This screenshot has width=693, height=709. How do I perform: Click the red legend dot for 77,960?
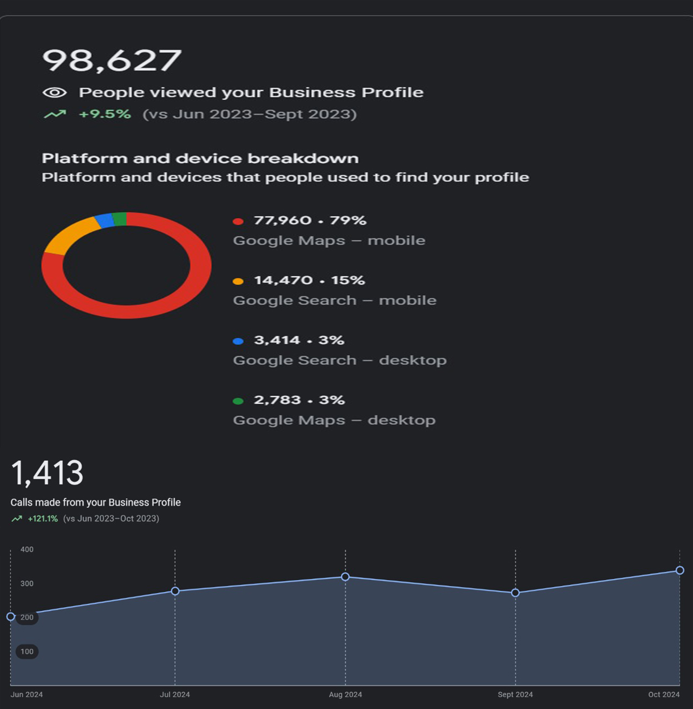pyautogui.click(x=238, y=221)
